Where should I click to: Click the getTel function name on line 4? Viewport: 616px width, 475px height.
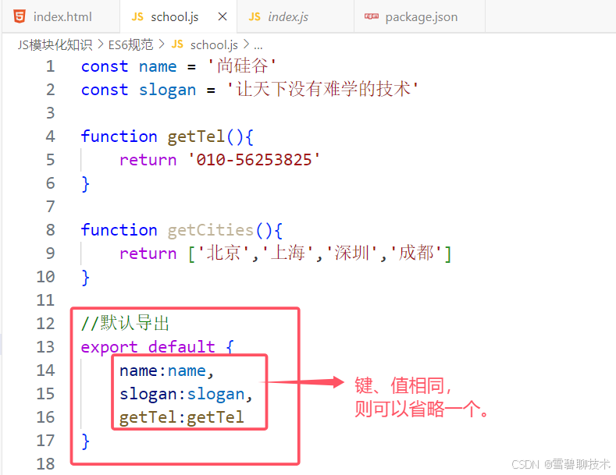(196, 137)
